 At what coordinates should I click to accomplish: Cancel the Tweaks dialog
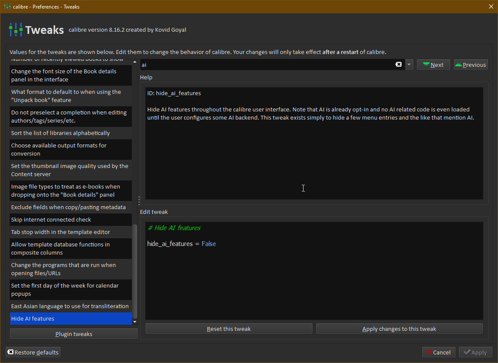click(439, 352)
